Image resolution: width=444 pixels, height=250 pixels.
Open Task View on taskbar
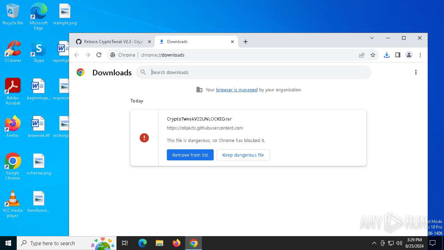[x=125, y=243]
